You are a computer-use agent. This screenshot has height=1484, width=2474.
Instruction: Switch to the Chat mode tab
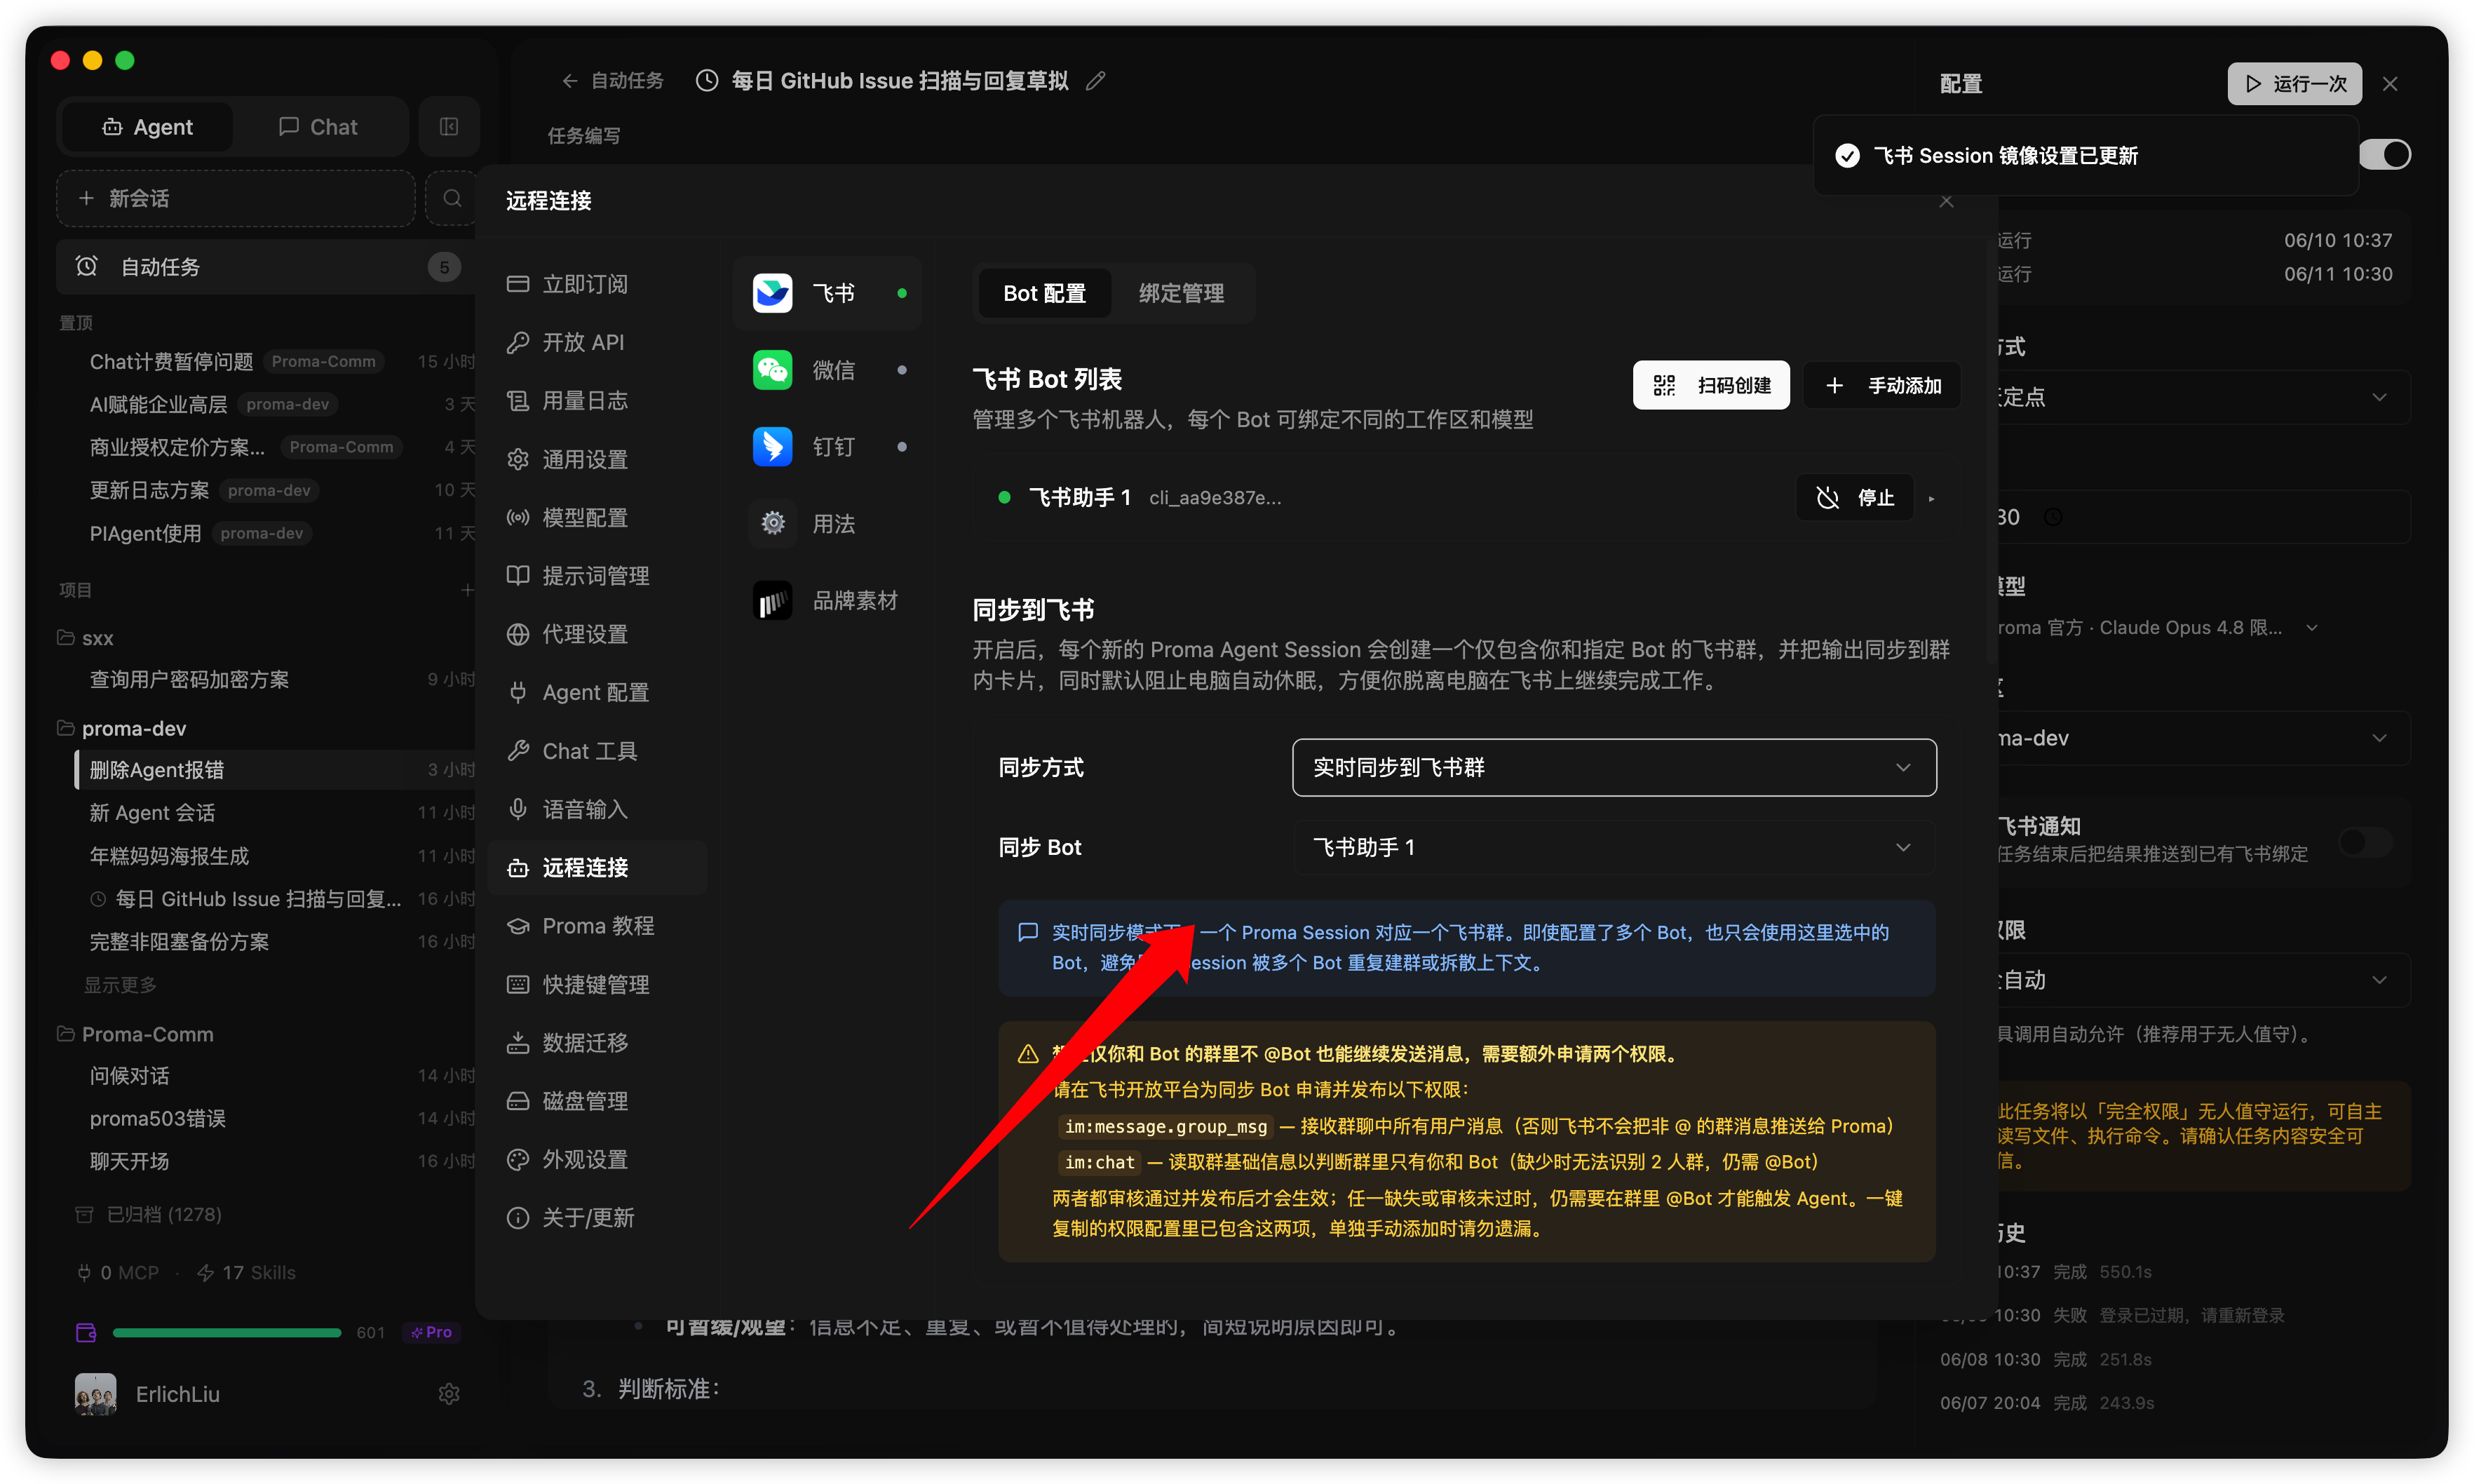pyautogui.click(x=318, y=127)
